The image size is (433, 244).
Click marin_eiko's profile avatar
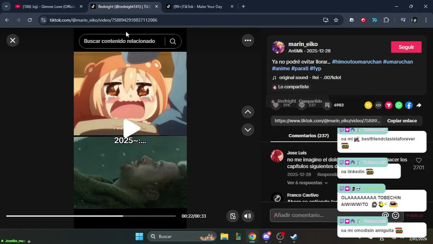pyautogui.click(x=279, y=47)
